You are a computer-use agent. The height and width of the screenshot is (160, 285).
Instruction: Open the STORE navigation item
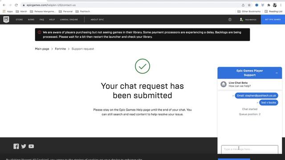(x=19, y=20)
